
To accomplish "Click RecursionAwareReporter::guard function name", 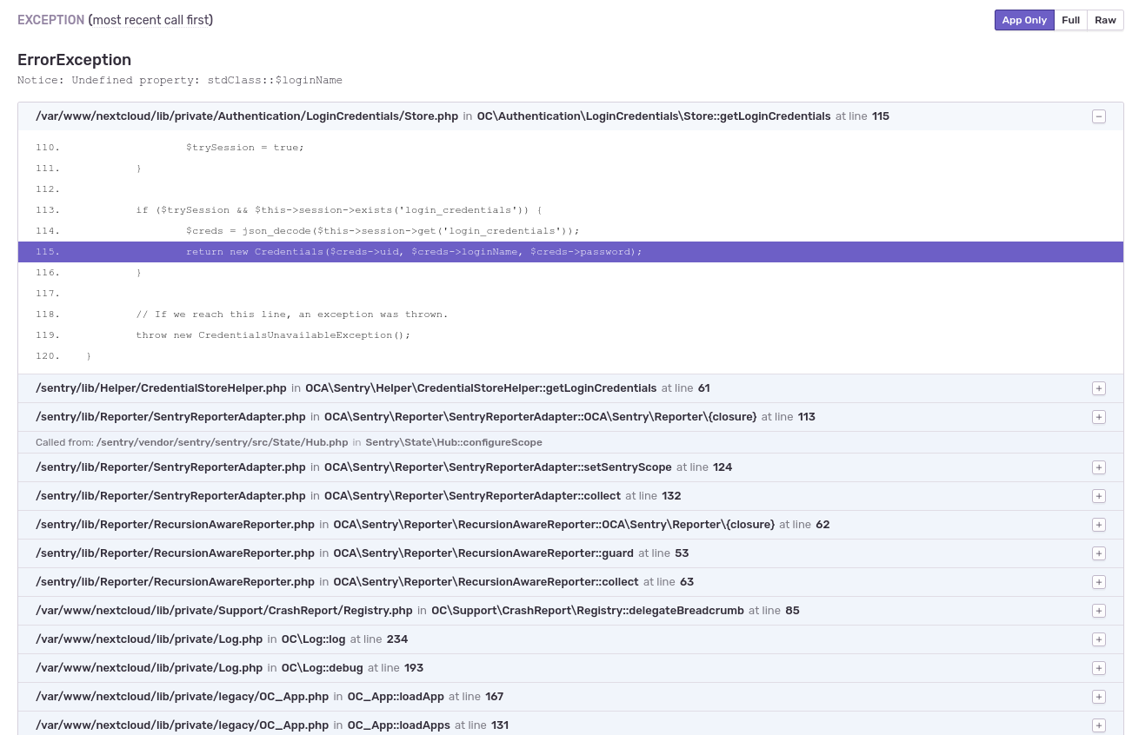I will click(x=483, y=553).
